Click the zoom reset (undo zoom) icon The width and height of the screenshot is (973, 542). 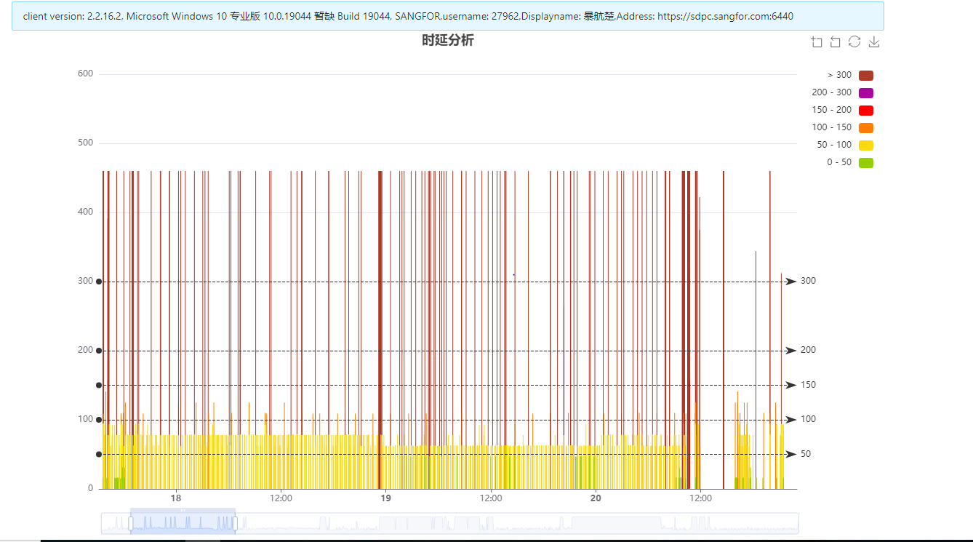tap(836, 42)
